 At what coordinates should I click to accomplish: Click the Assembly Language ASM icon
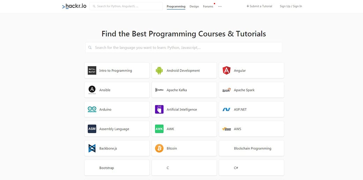point(92,129)
